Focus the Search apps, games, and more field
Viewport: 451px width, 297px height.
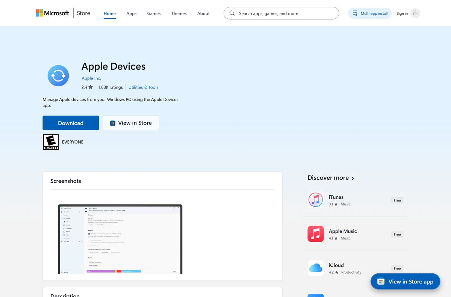click(281, 13)
